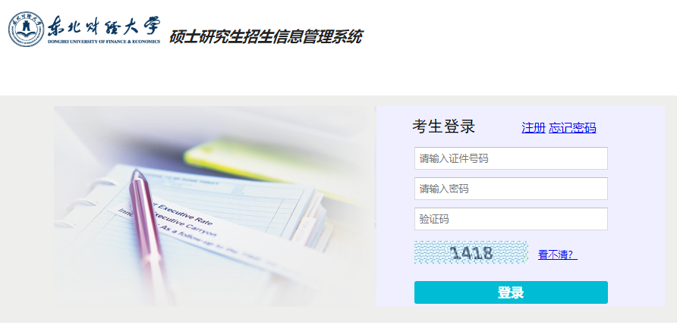The image size is (677, 325).
Task: Open the 注册 registration link
Action: [x=534, y=127]
